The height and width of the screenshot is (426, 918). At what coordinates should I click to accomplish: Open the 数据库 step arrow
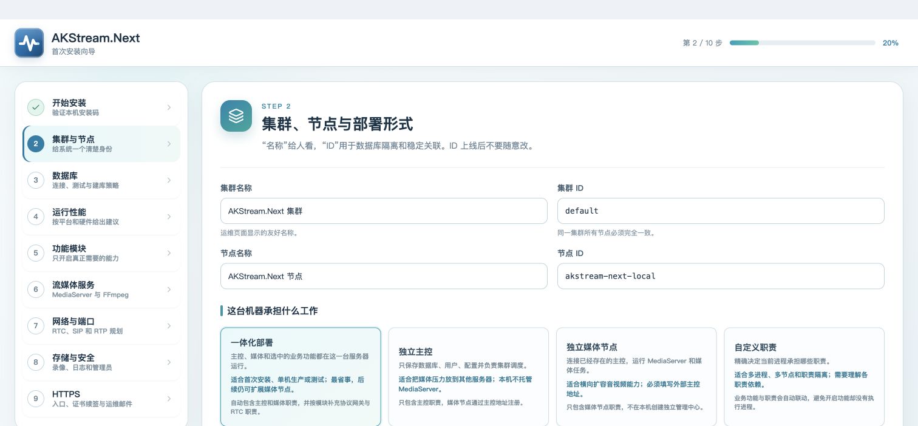(x=169, y=180)
